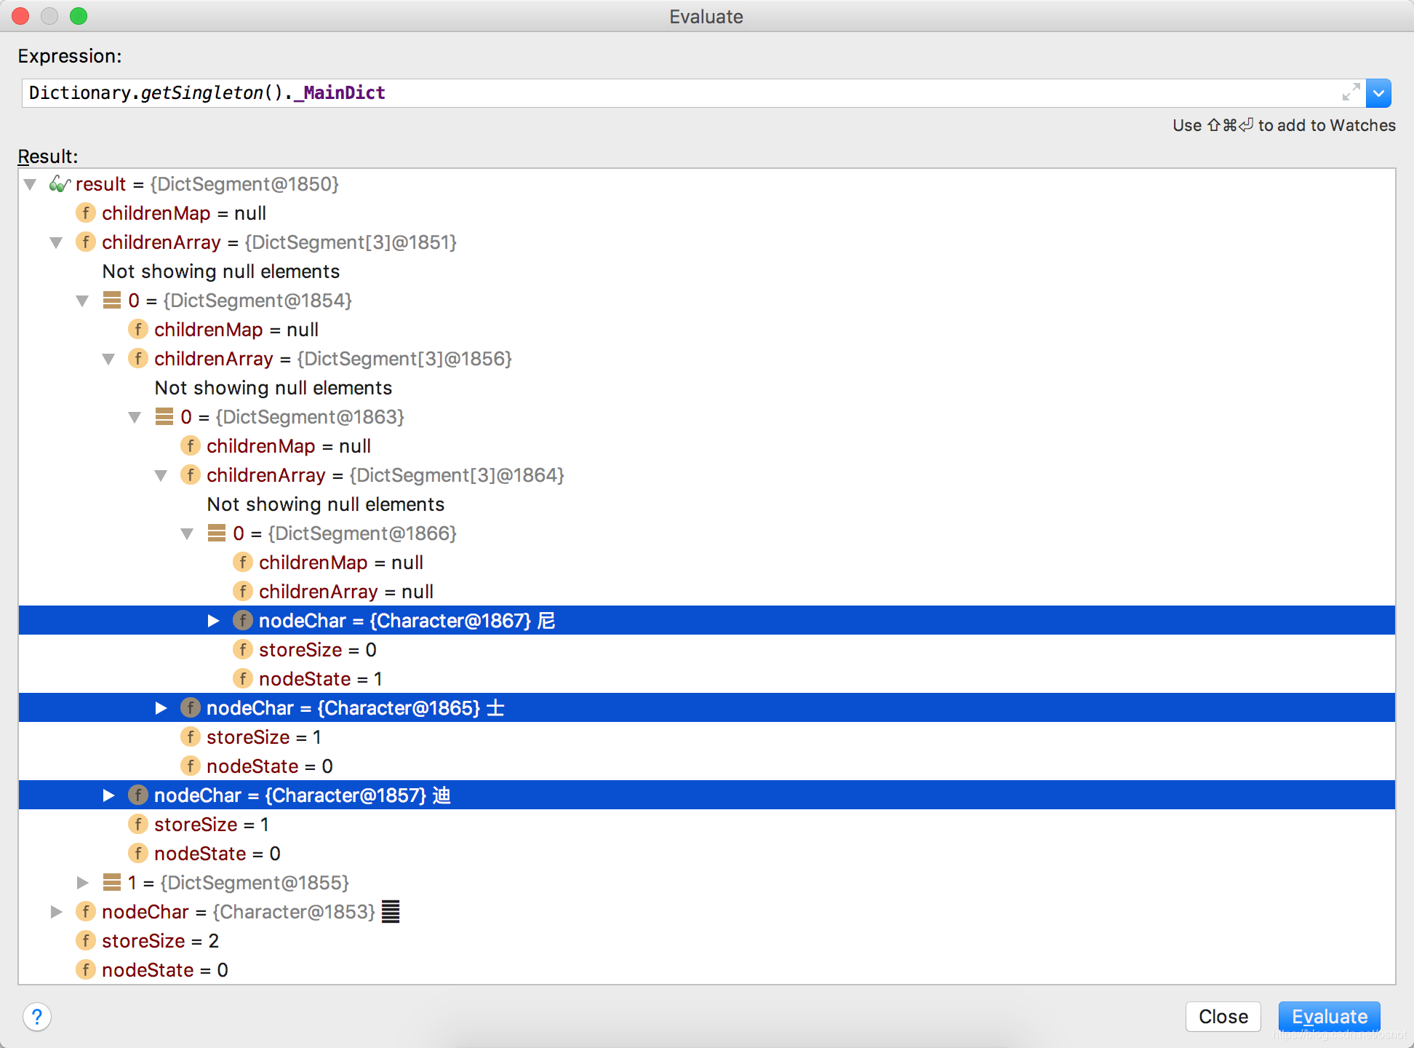Image resolution: width=1414 pixels, height=1048 pixels.
Task: Open the expression history dropdown
Action: click(x=1378, y=93)
